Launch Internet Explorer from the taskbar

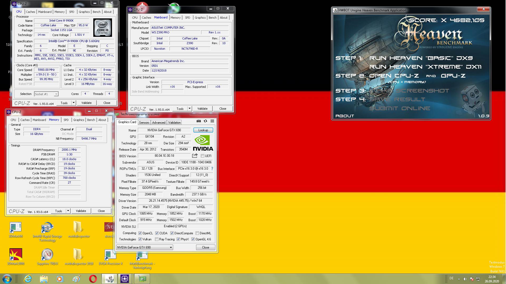pos(28,279)
